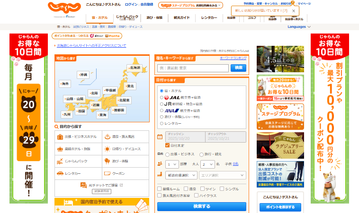
Task: Select 北海道 on the Japan map
Action: (135, 68)
